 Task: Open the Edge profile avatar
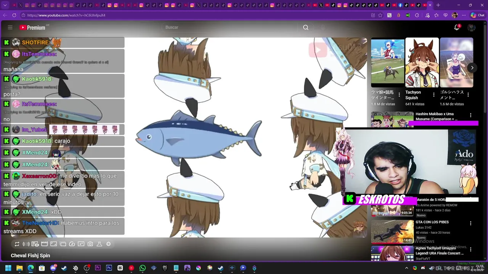click(x=454, y=15)
